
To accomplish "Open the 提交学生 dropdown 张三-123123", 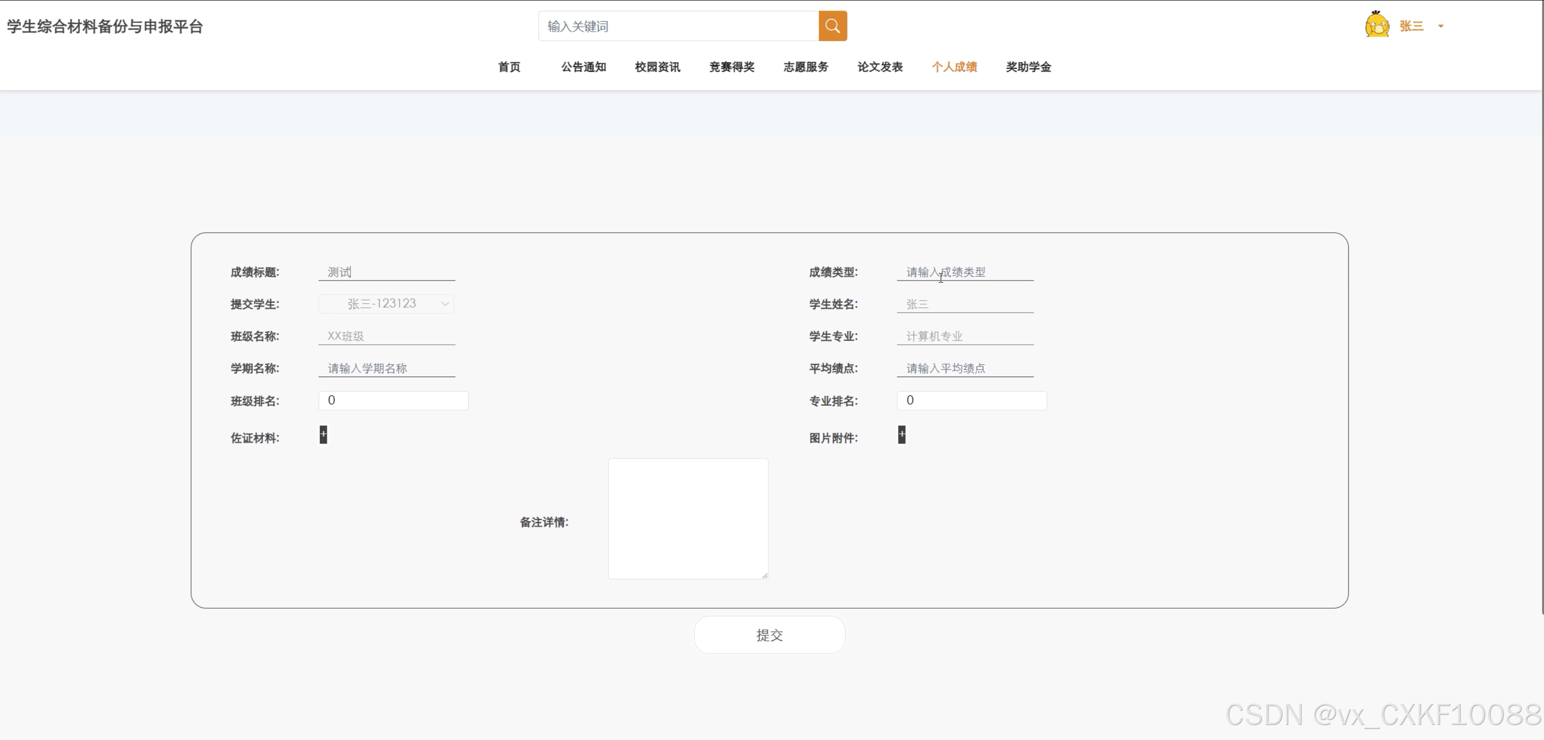I will (387, 304).
